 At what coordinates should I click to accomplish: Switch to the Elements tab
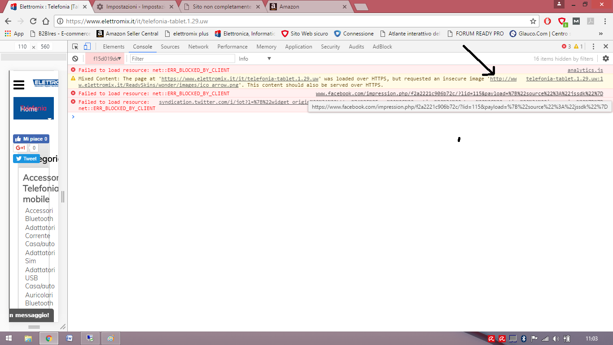(114, 47)
